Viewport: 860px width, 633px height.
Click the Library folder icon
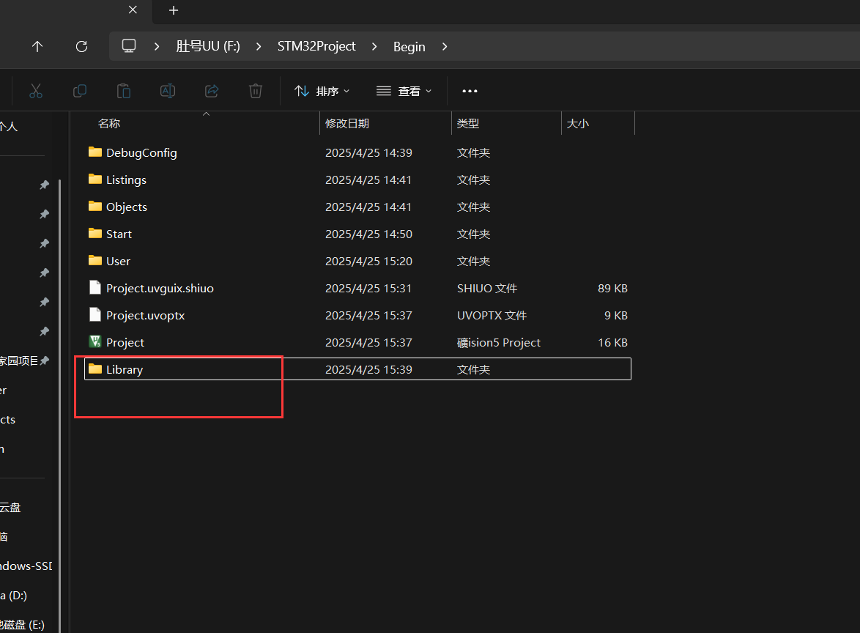(95, 369)
